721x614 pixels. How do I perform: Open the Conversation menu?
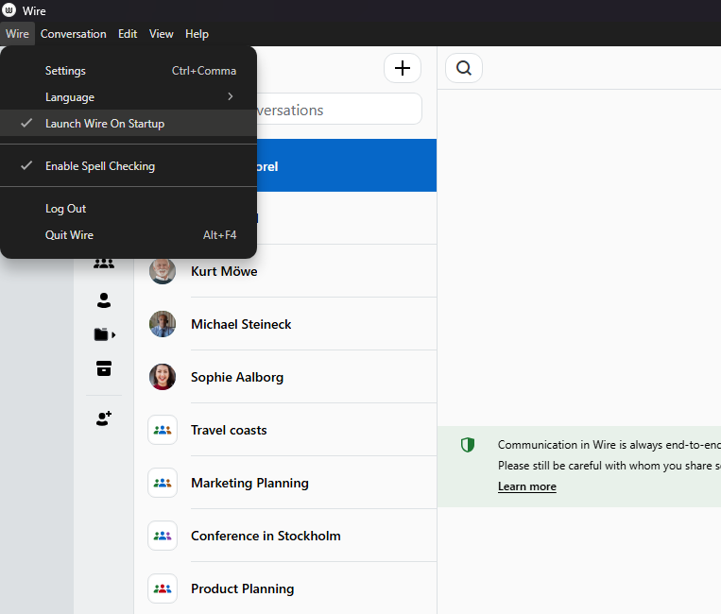click(73, 34)
